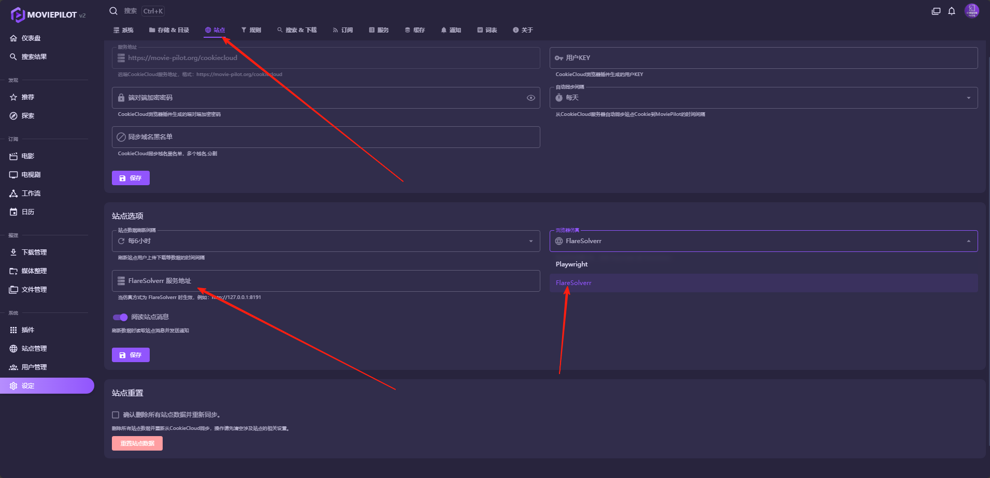990x478 pixels.
Task: Switch to the 系统 settings tab
Action: 123,30
